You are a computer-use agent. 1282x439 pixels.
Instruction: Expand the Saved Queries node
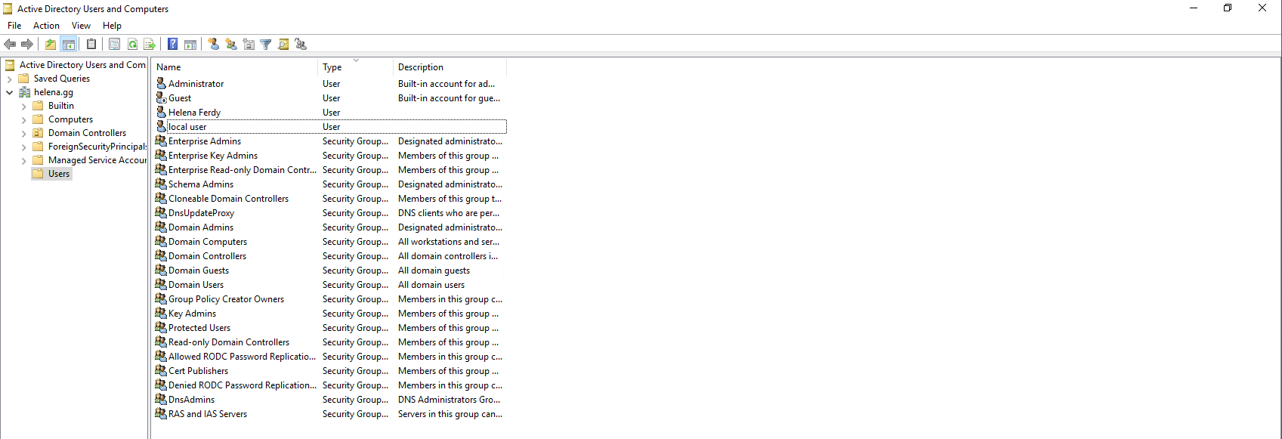(9, 79)
